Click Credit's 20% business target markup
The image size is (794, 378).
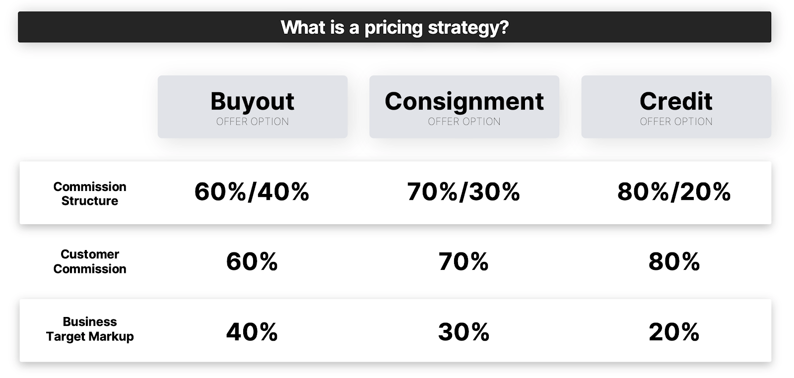[674, 332]
